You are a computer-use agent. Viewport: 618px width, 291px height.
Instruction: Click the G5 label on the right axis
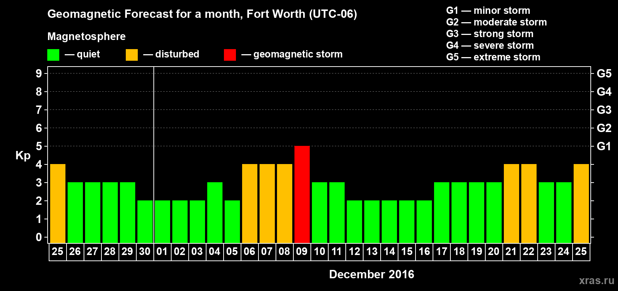click(604, 73)
